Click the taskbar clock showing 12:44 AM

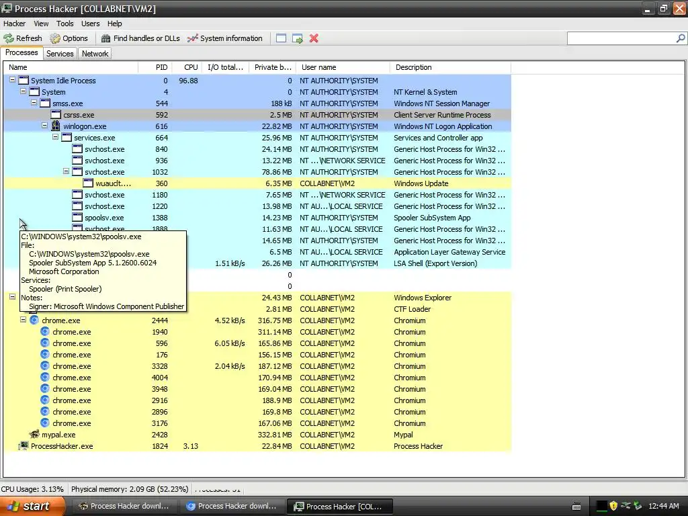(x=663, y=507)
